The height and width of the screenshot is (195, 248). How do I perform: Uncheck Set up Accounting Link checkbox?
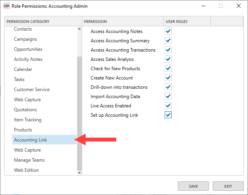coord(168,115)
